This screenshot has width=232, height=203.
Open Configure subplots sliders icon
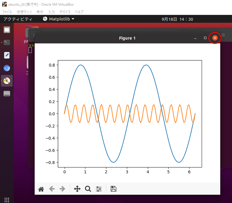pyautogui.click(x=99, y=189)
